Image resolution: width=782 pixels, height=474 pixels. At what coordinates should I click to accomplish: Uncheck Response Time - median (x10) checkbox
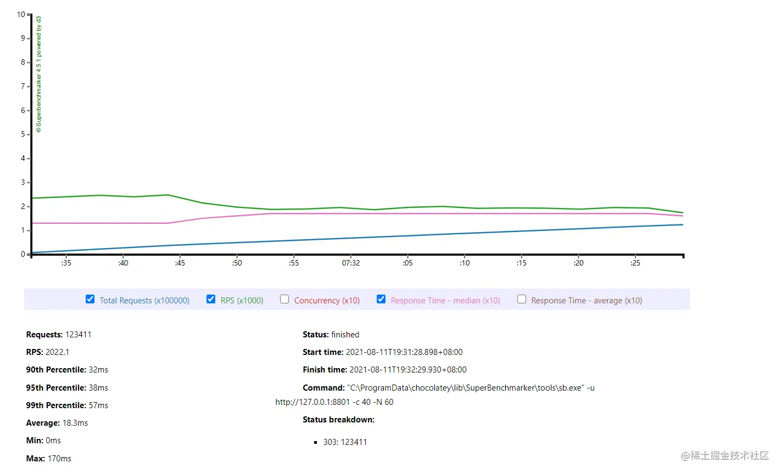pos(381,299)
